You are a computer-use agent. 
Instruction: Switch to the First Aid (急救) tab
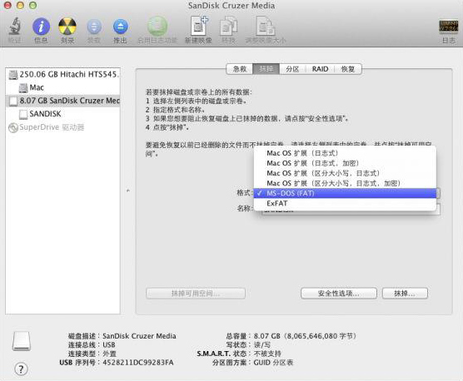[240, 69]
